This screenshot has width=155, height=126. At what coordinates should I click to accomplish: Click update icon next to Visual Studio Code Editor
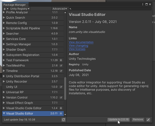pos(61,108)
